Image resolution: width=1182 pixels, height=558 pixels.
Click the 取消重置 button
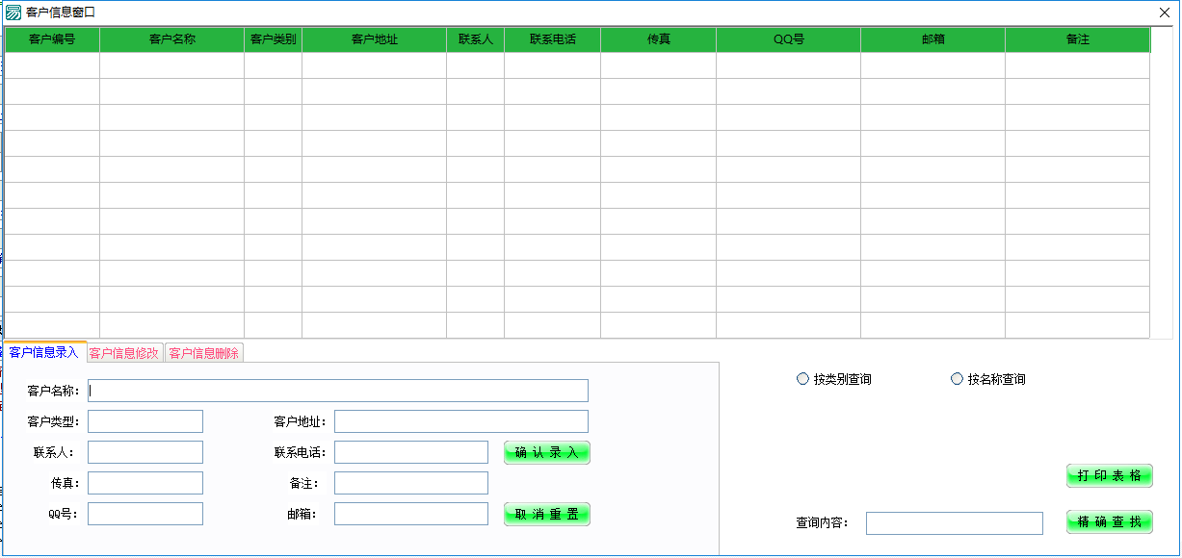547,514
